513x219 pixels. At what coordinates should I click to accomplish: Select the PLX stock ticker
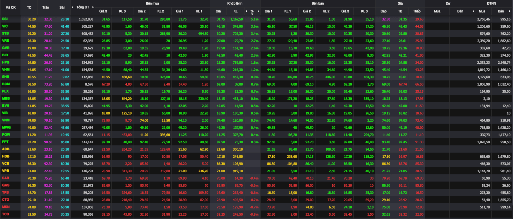coord(5,91)
